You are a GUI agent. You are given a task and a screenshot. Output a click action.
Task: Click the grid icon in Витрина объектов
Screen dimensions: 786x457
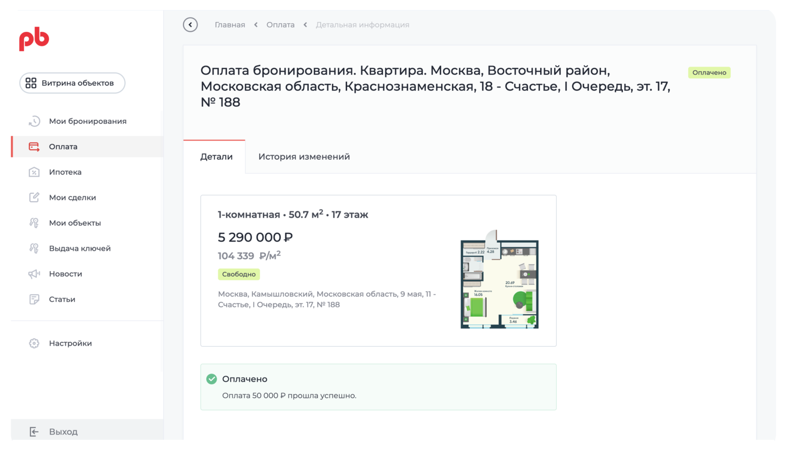coord(31,83)
